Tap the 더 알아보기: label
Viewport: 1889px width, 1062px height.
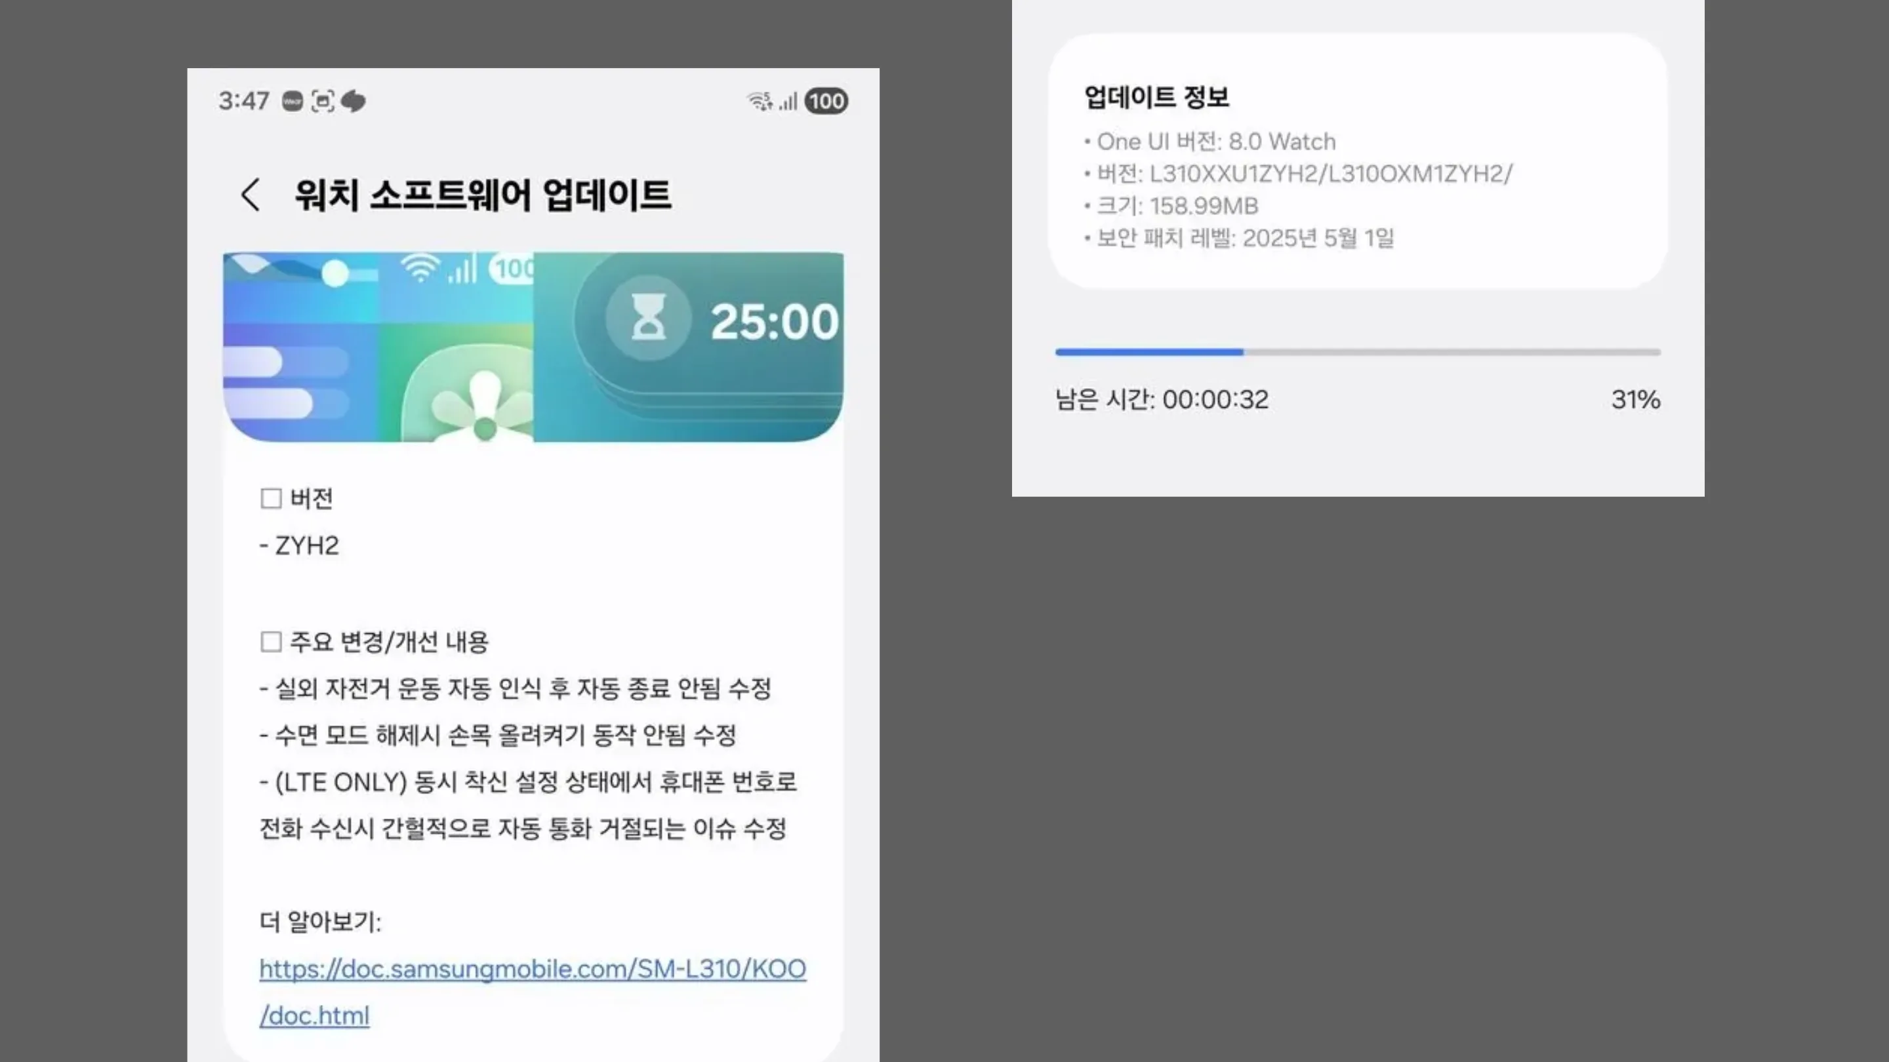click(x=321, y=922)
